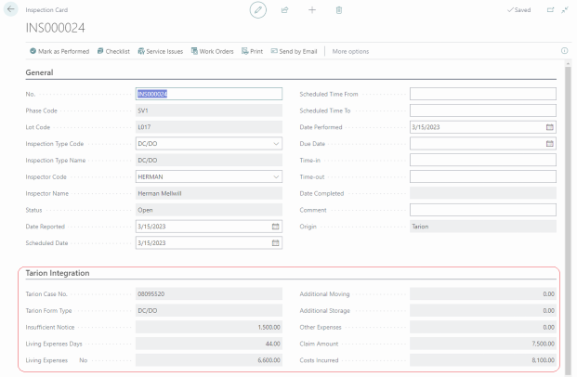Screen dimensions: 577x377
Task: Click Inspector Name Herman Mellwill
Action: pyautogui.click(x=209, y=193)
